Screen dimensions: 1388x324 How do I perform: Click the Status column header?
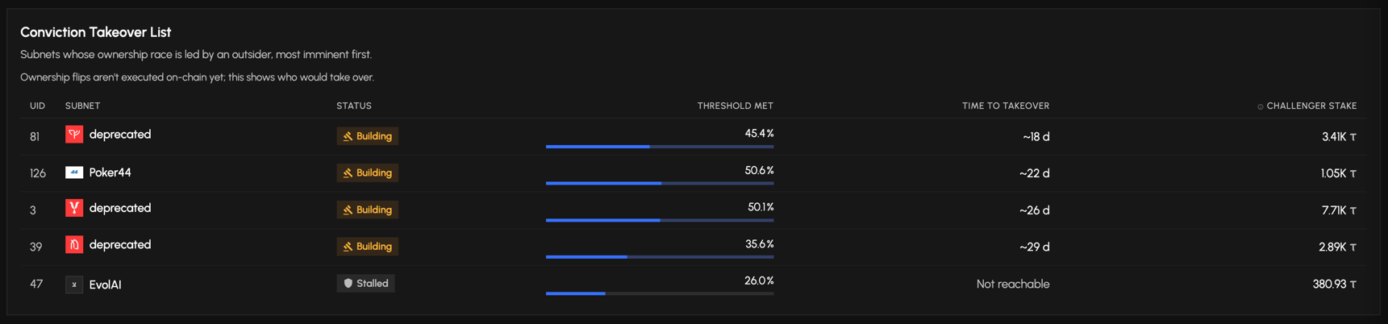(x=354, y=106)
